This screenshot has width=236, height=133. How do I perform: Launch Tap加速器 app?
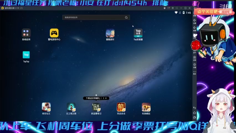tap(138, 33)
